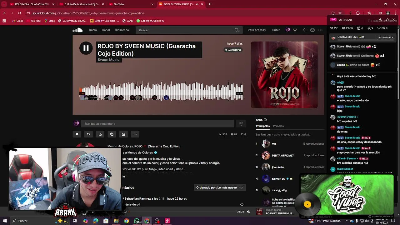Image resolution: width=400 pixels, height=225 pixels.
Task: Open the Windows Start menu
Action: (5, 221)
